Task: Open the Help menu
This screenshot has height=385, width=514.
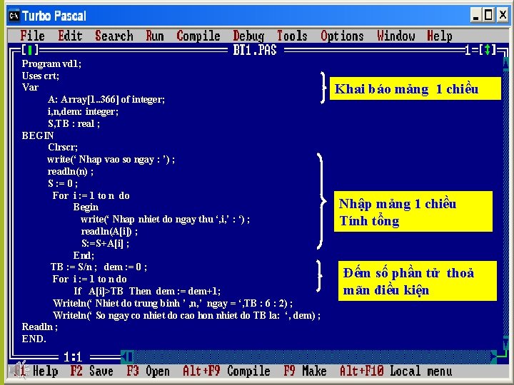Action: coord(440,36)
